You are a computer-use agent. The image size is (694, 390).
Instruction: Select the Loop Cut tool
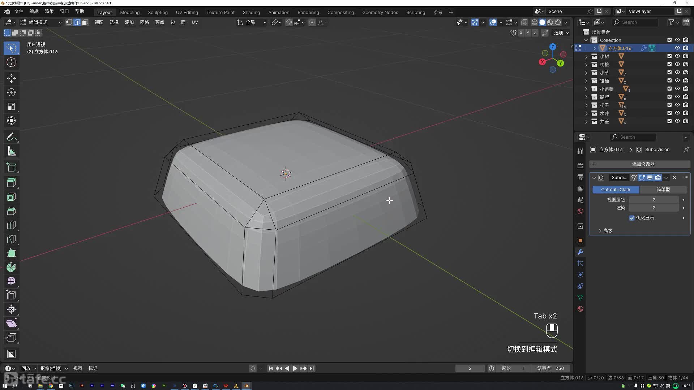tap(11, 225)
